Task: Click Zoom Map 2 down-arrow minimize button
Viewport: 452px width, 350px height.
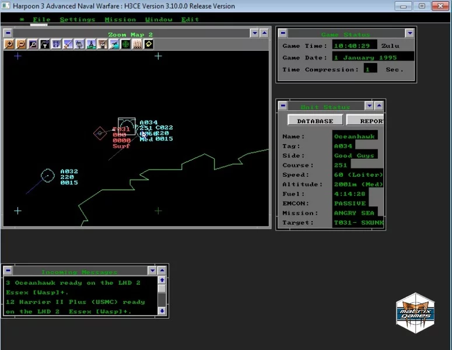Action: coord(254,33)
